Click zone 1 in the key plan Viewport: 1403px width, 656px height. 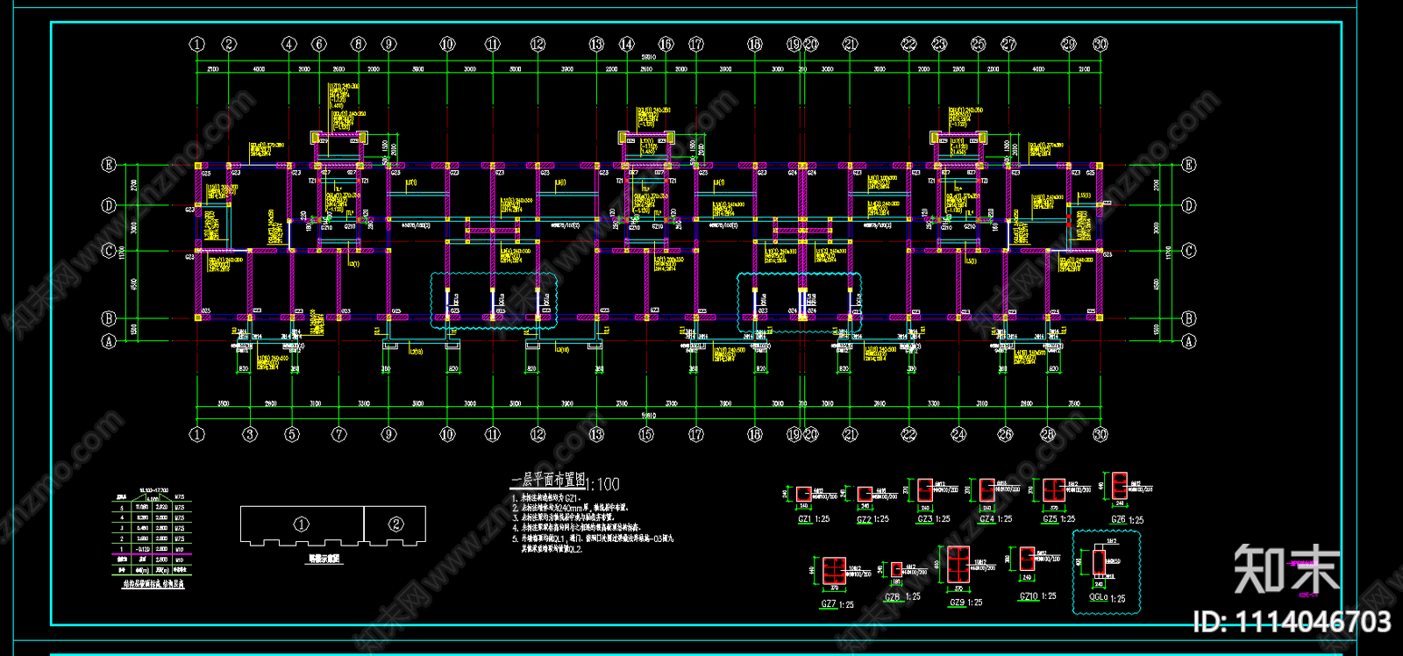click(301, 524)
